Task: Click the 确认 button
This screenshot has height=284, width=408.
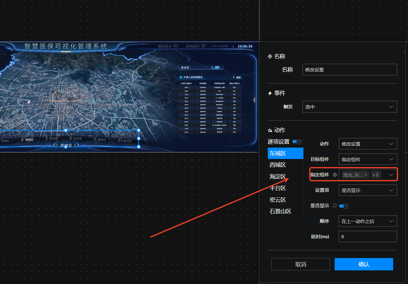Action: point(364,264)
